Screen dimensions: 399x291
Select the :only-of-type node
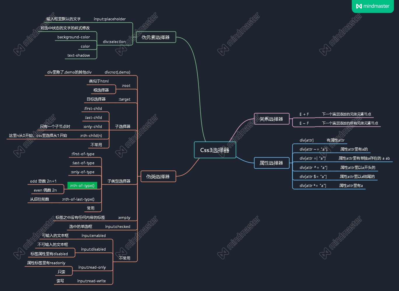pos(82,172)
